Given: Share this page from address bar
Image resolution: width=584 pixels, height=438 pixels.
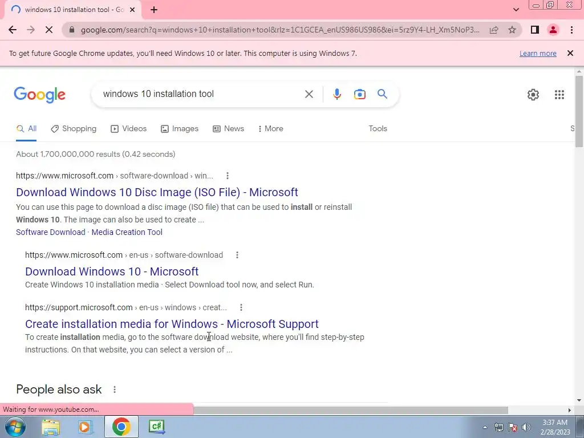Looking at the screenshot, I should click(494, 30).
